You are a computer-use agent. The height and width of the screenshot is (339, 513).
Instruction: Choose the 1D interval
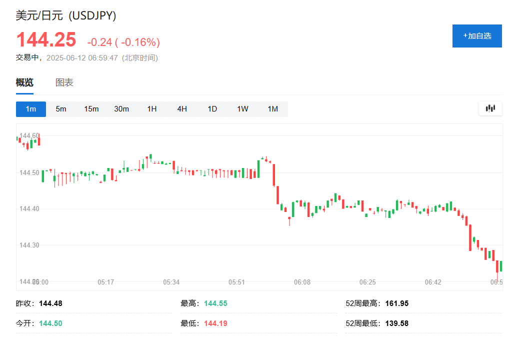tap(212, 109)
